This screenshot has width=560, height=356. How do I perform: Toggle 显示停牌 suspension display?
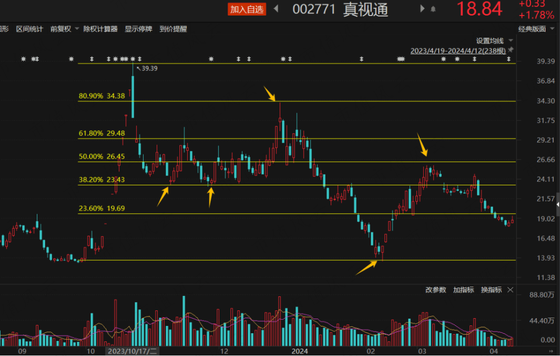[x=138, y=29]
